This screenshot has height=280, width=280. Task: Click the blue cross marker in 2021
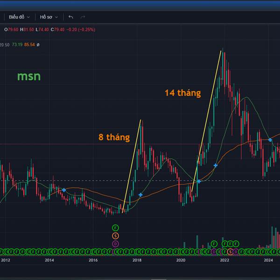(x=216, y=165)
